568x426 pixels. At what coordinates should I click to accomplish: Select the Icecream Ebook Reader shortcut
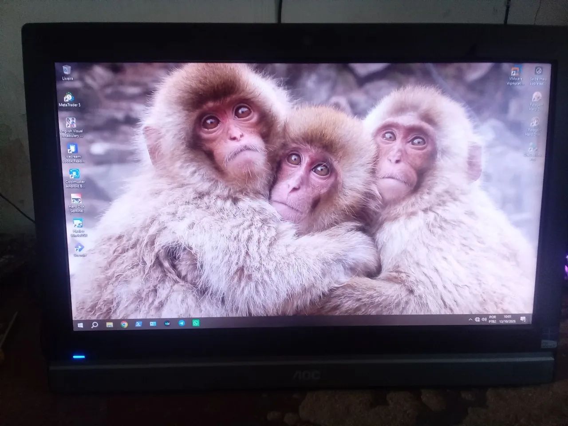coord(72,154)
